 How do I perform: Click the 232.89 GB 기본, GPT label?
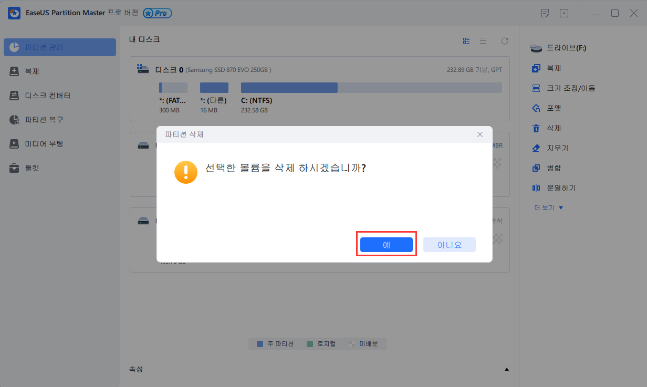click(x=475, y=69)
